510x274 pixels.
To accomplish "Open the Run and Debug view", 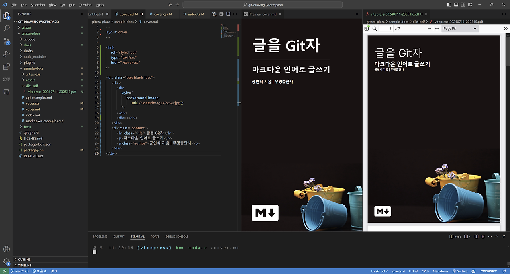I will point(6,54).
